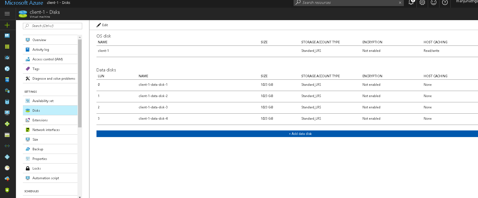
Task: Click Read/write host caching value
Action: [x=431, y=51]
